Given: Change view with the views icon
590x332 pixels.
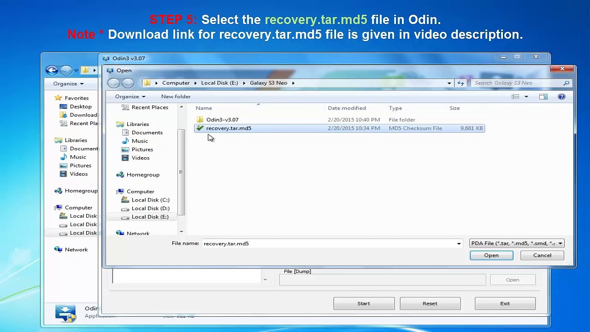Looking at the screenshot, I should tap(515, 96).
